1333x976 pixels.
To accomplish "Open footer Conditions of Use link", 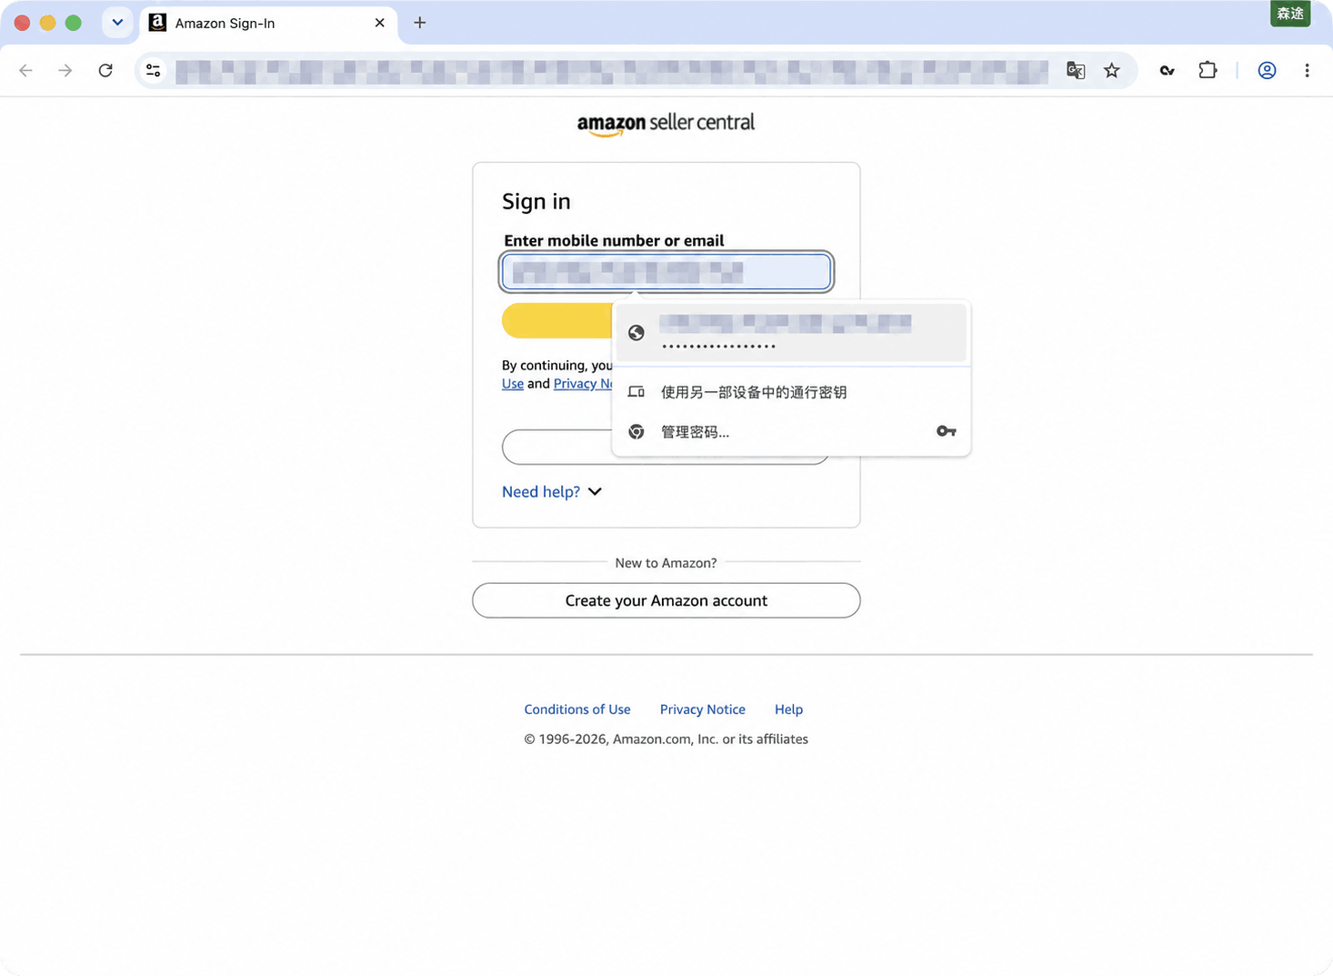I will [x=577, y=709].
